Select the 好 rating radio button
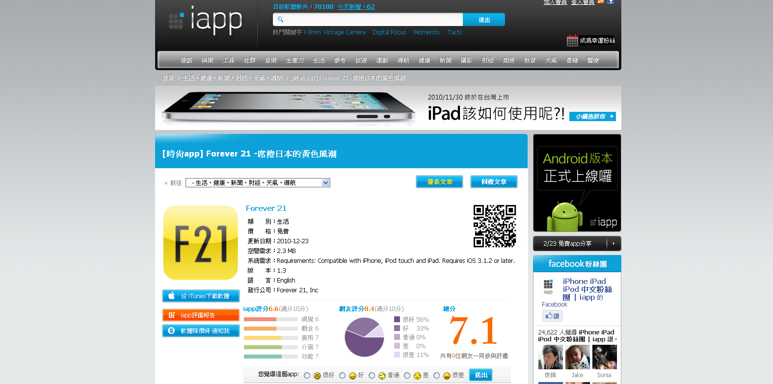 342,375
